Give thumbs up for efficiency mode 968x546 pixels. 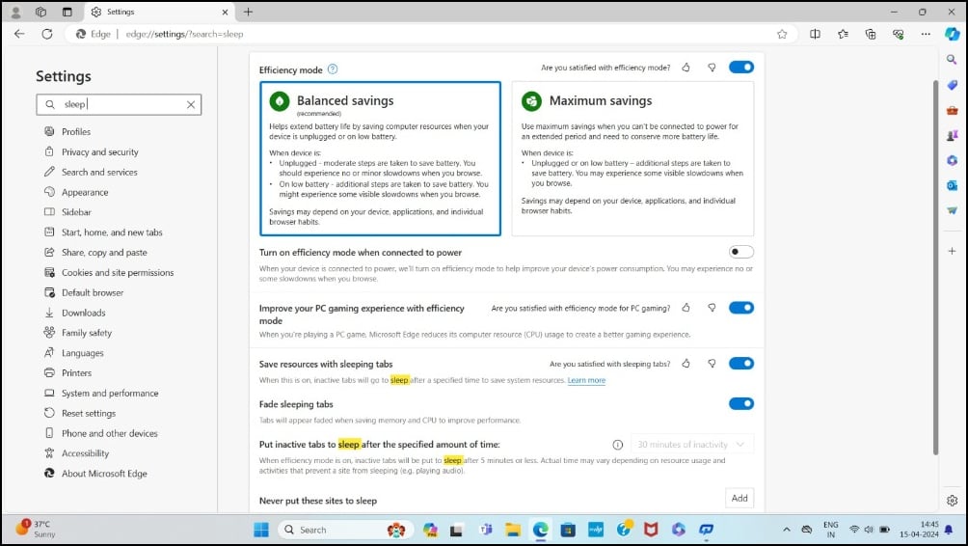(x=686, y=68)
